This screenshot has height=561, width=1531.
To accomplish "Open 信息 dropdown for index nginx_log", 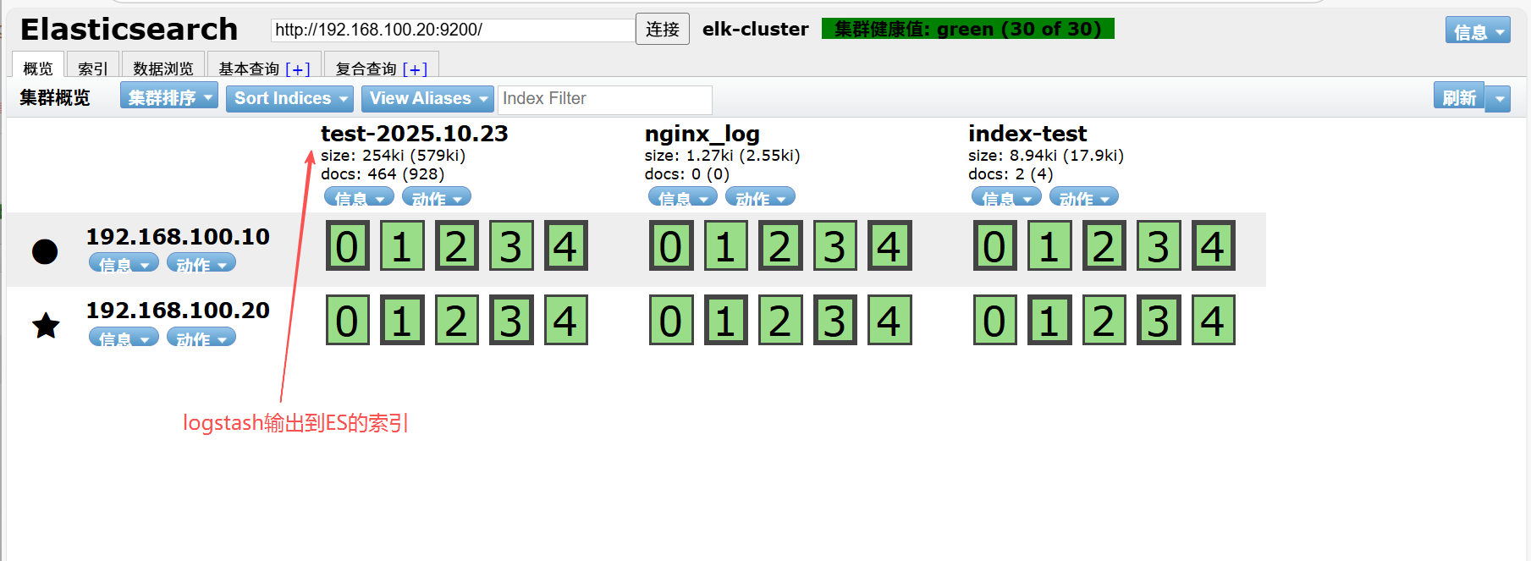I will coord(683,197).
